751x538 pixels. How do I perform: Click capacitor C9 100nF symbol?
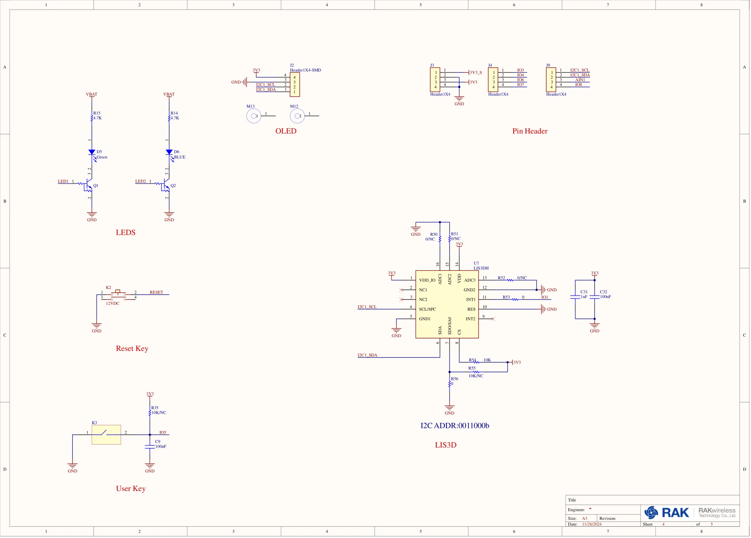150,447
